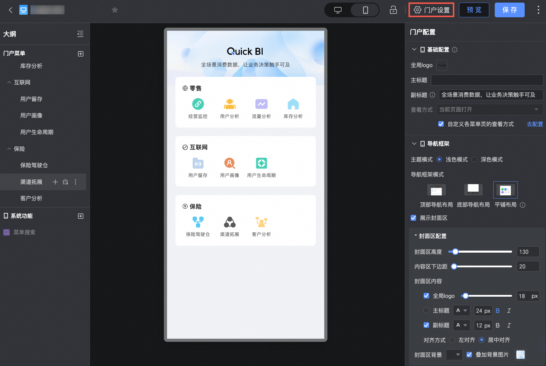Open 门户设置 portal settings

(431, 10)
